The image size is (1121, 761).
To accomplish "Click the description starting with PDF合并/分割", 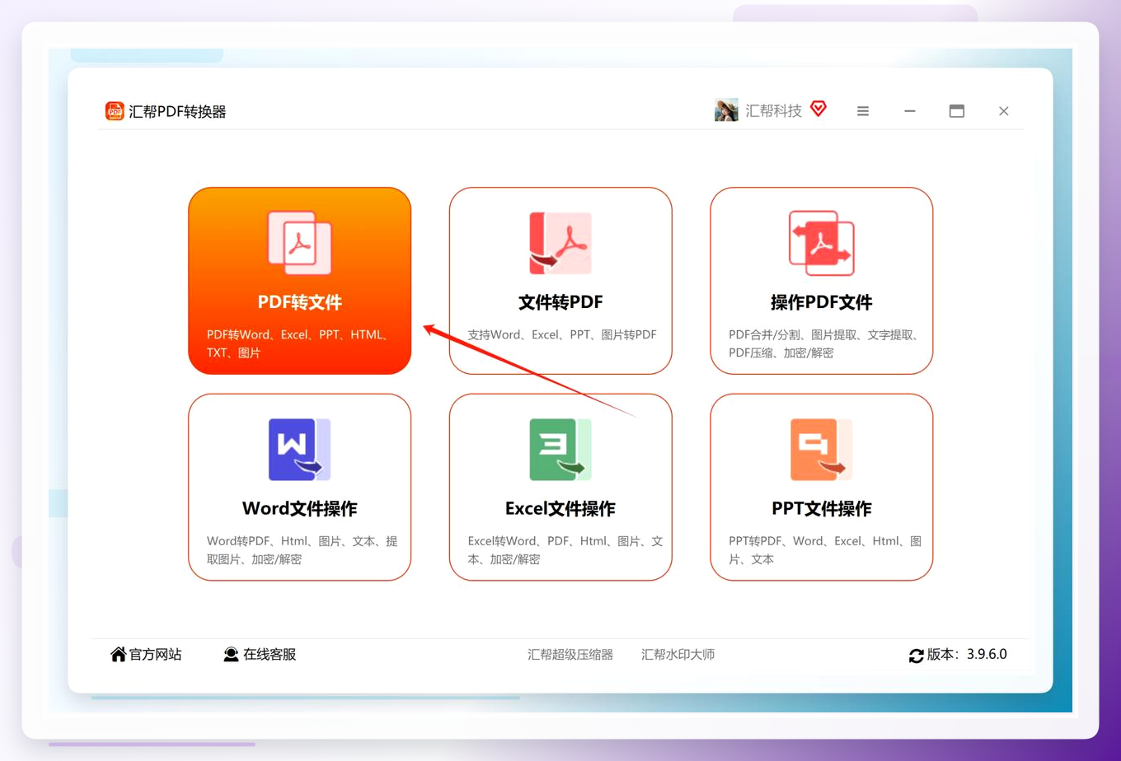I will 823,343.
